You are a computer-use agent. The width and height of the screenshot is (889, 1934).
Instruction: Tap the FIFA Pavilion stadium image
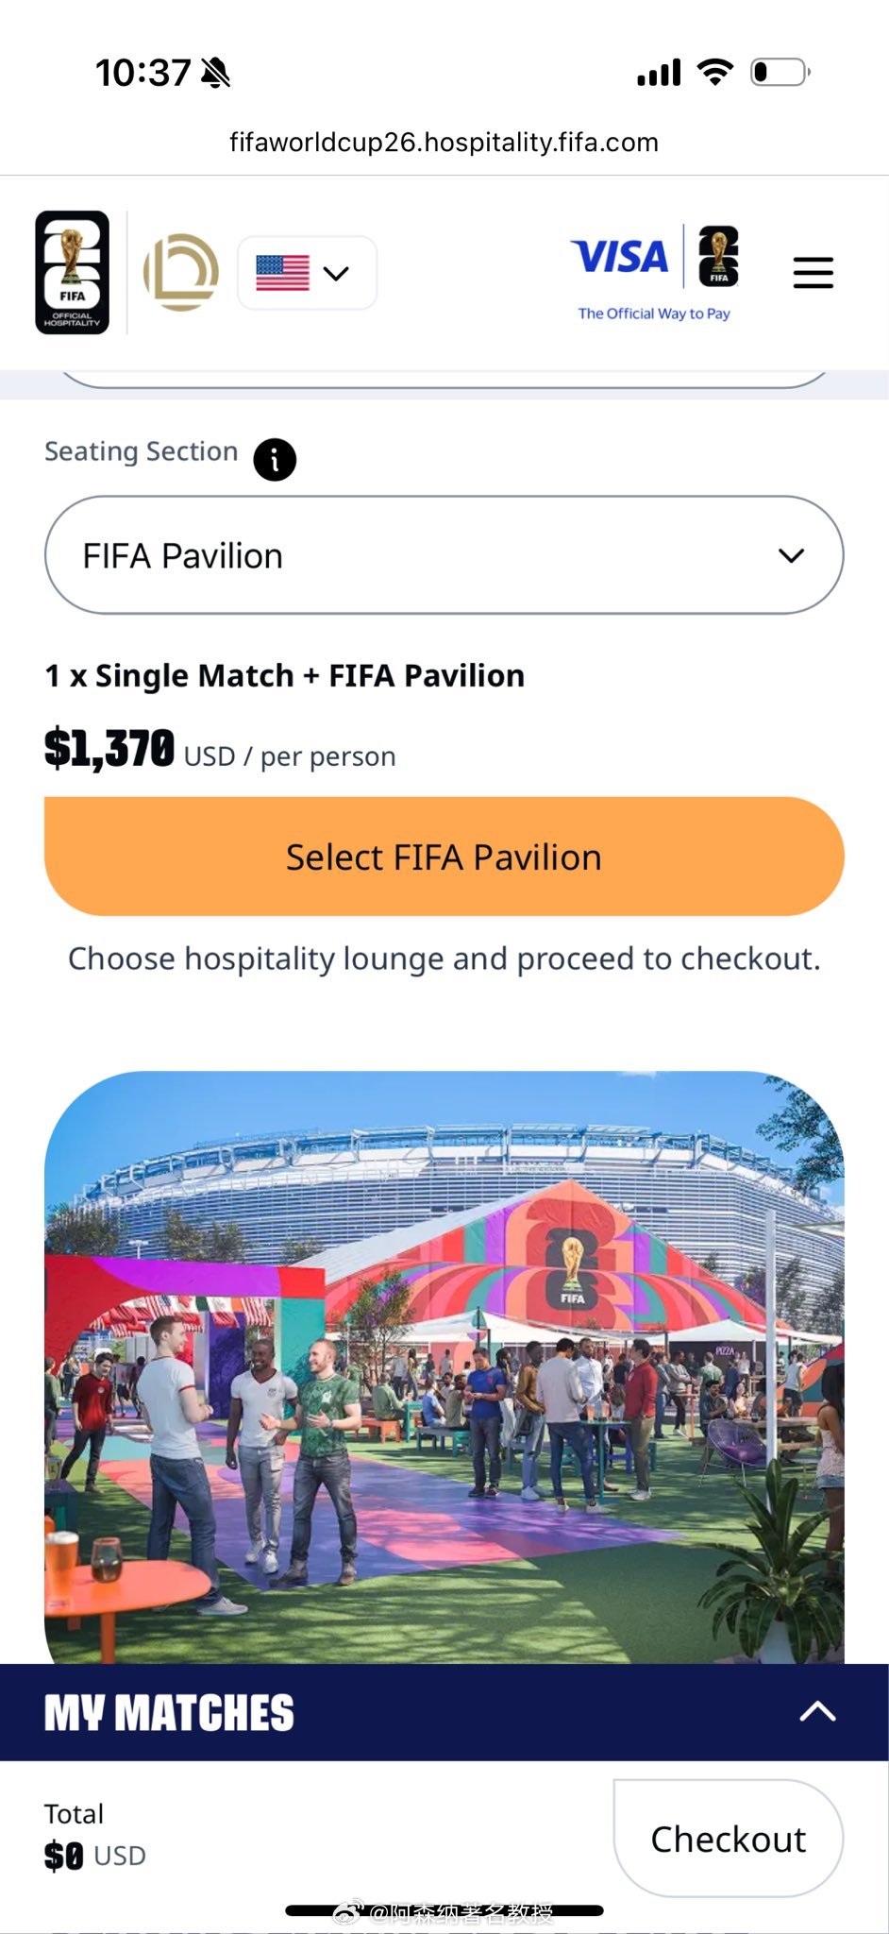click(x=444, y=1369)
